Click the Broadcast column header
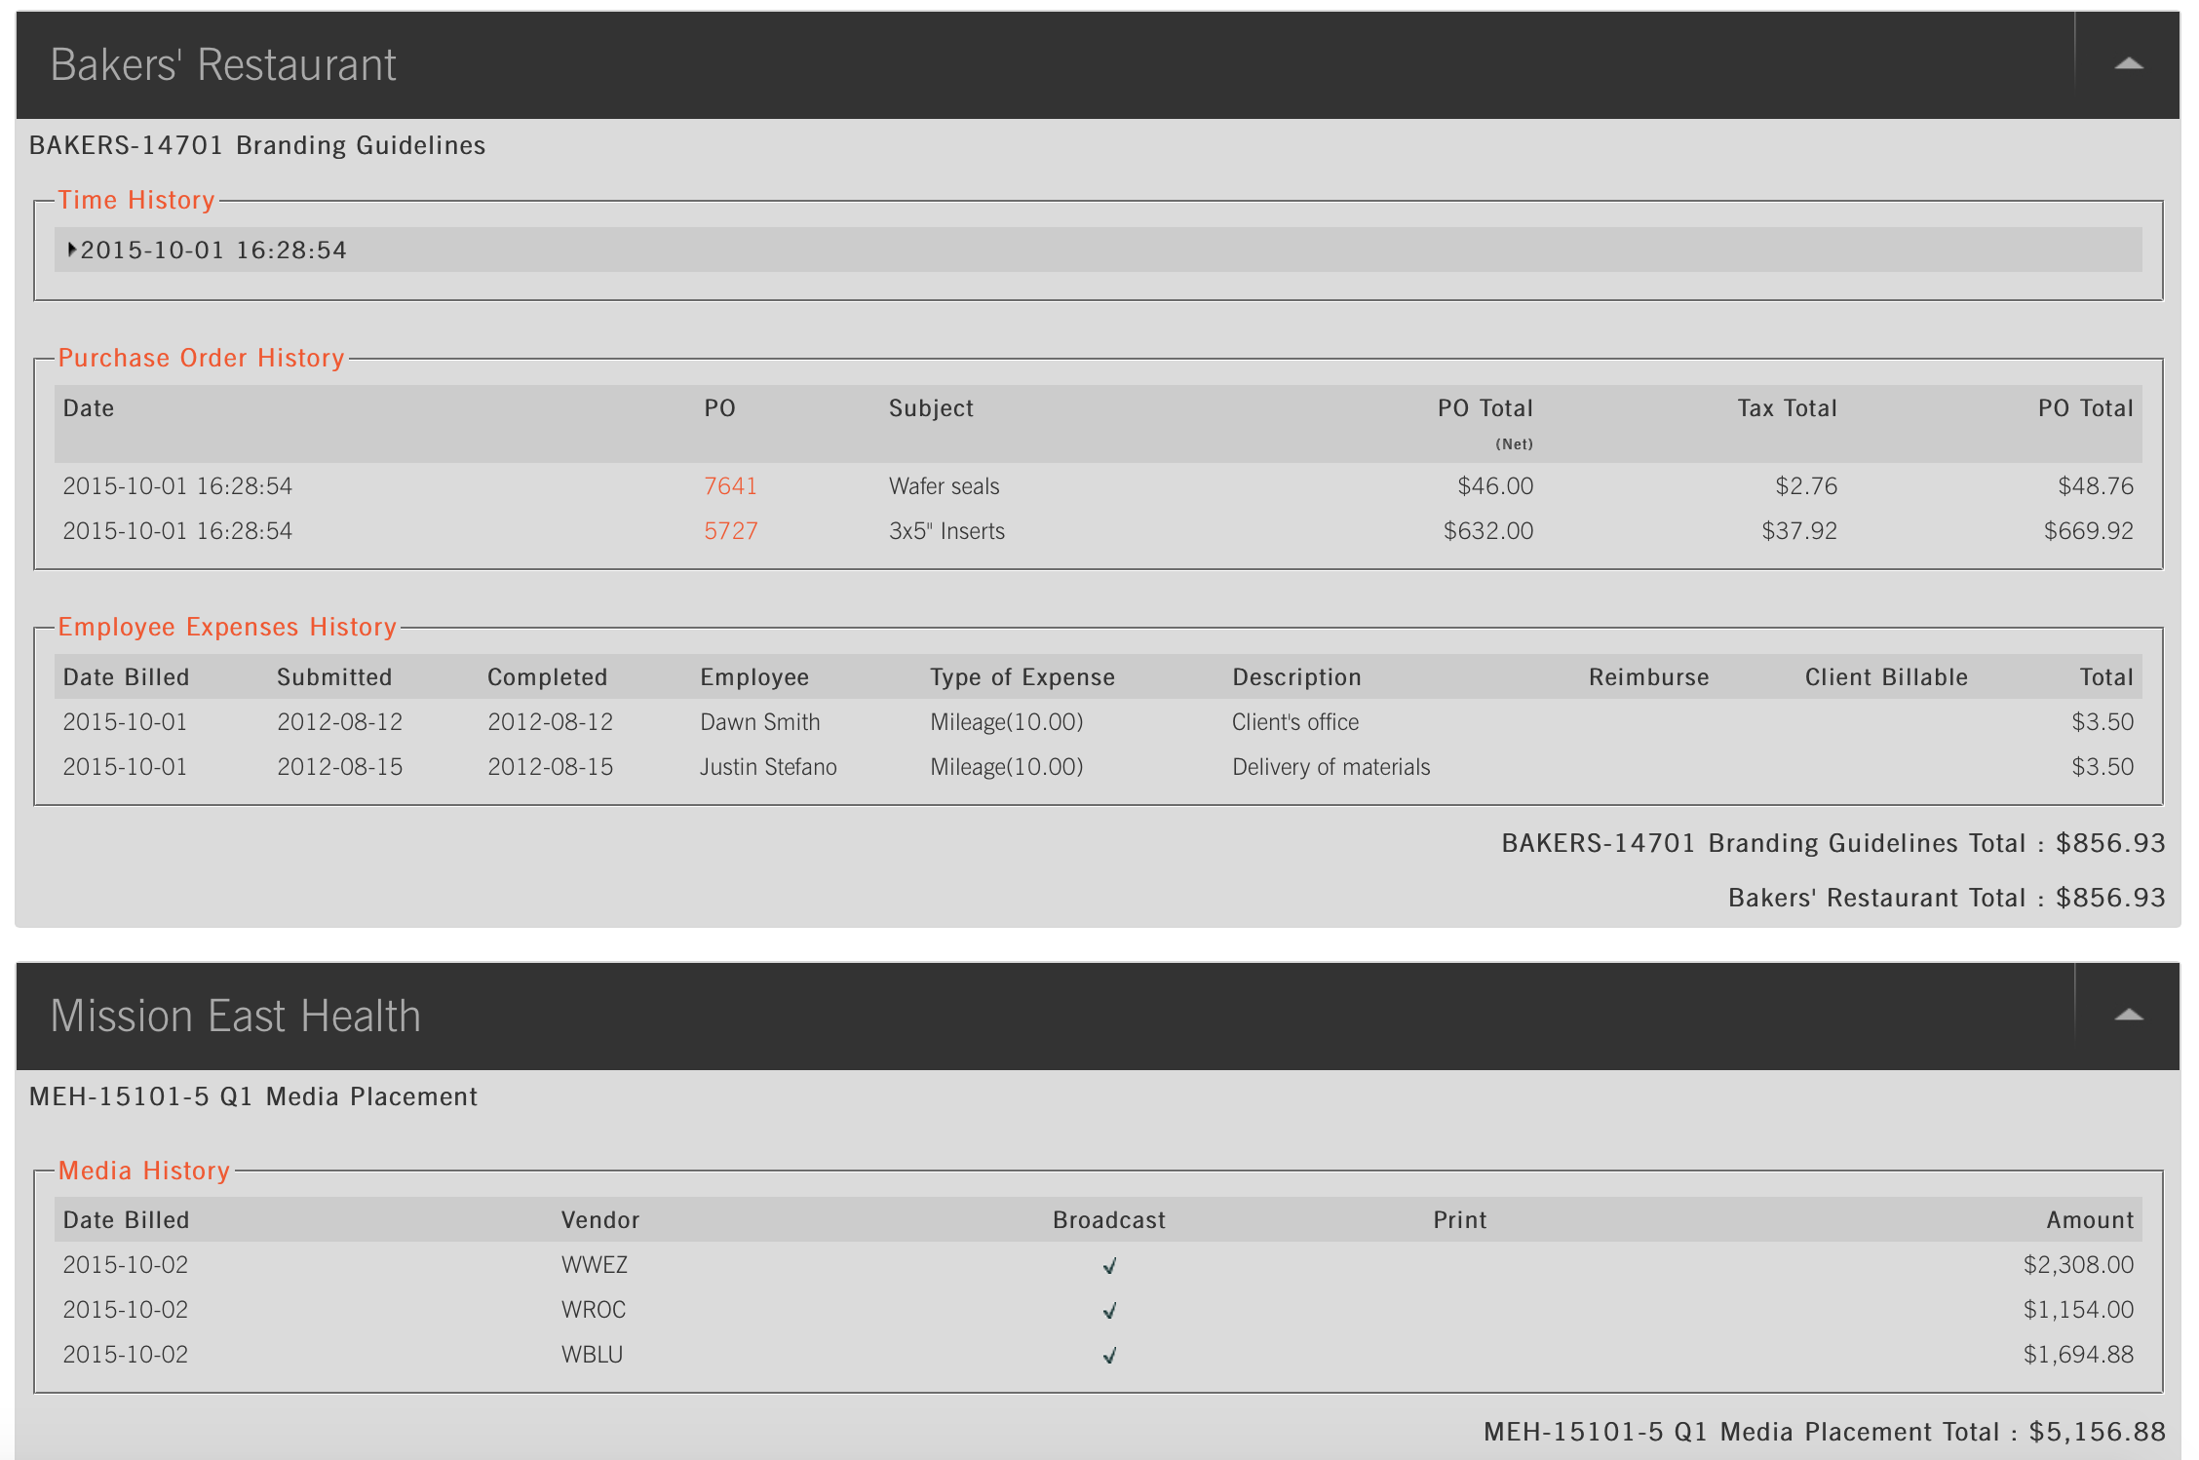The image size is (2199, 1460). pyautogui.click(x=1109, y=1220)
